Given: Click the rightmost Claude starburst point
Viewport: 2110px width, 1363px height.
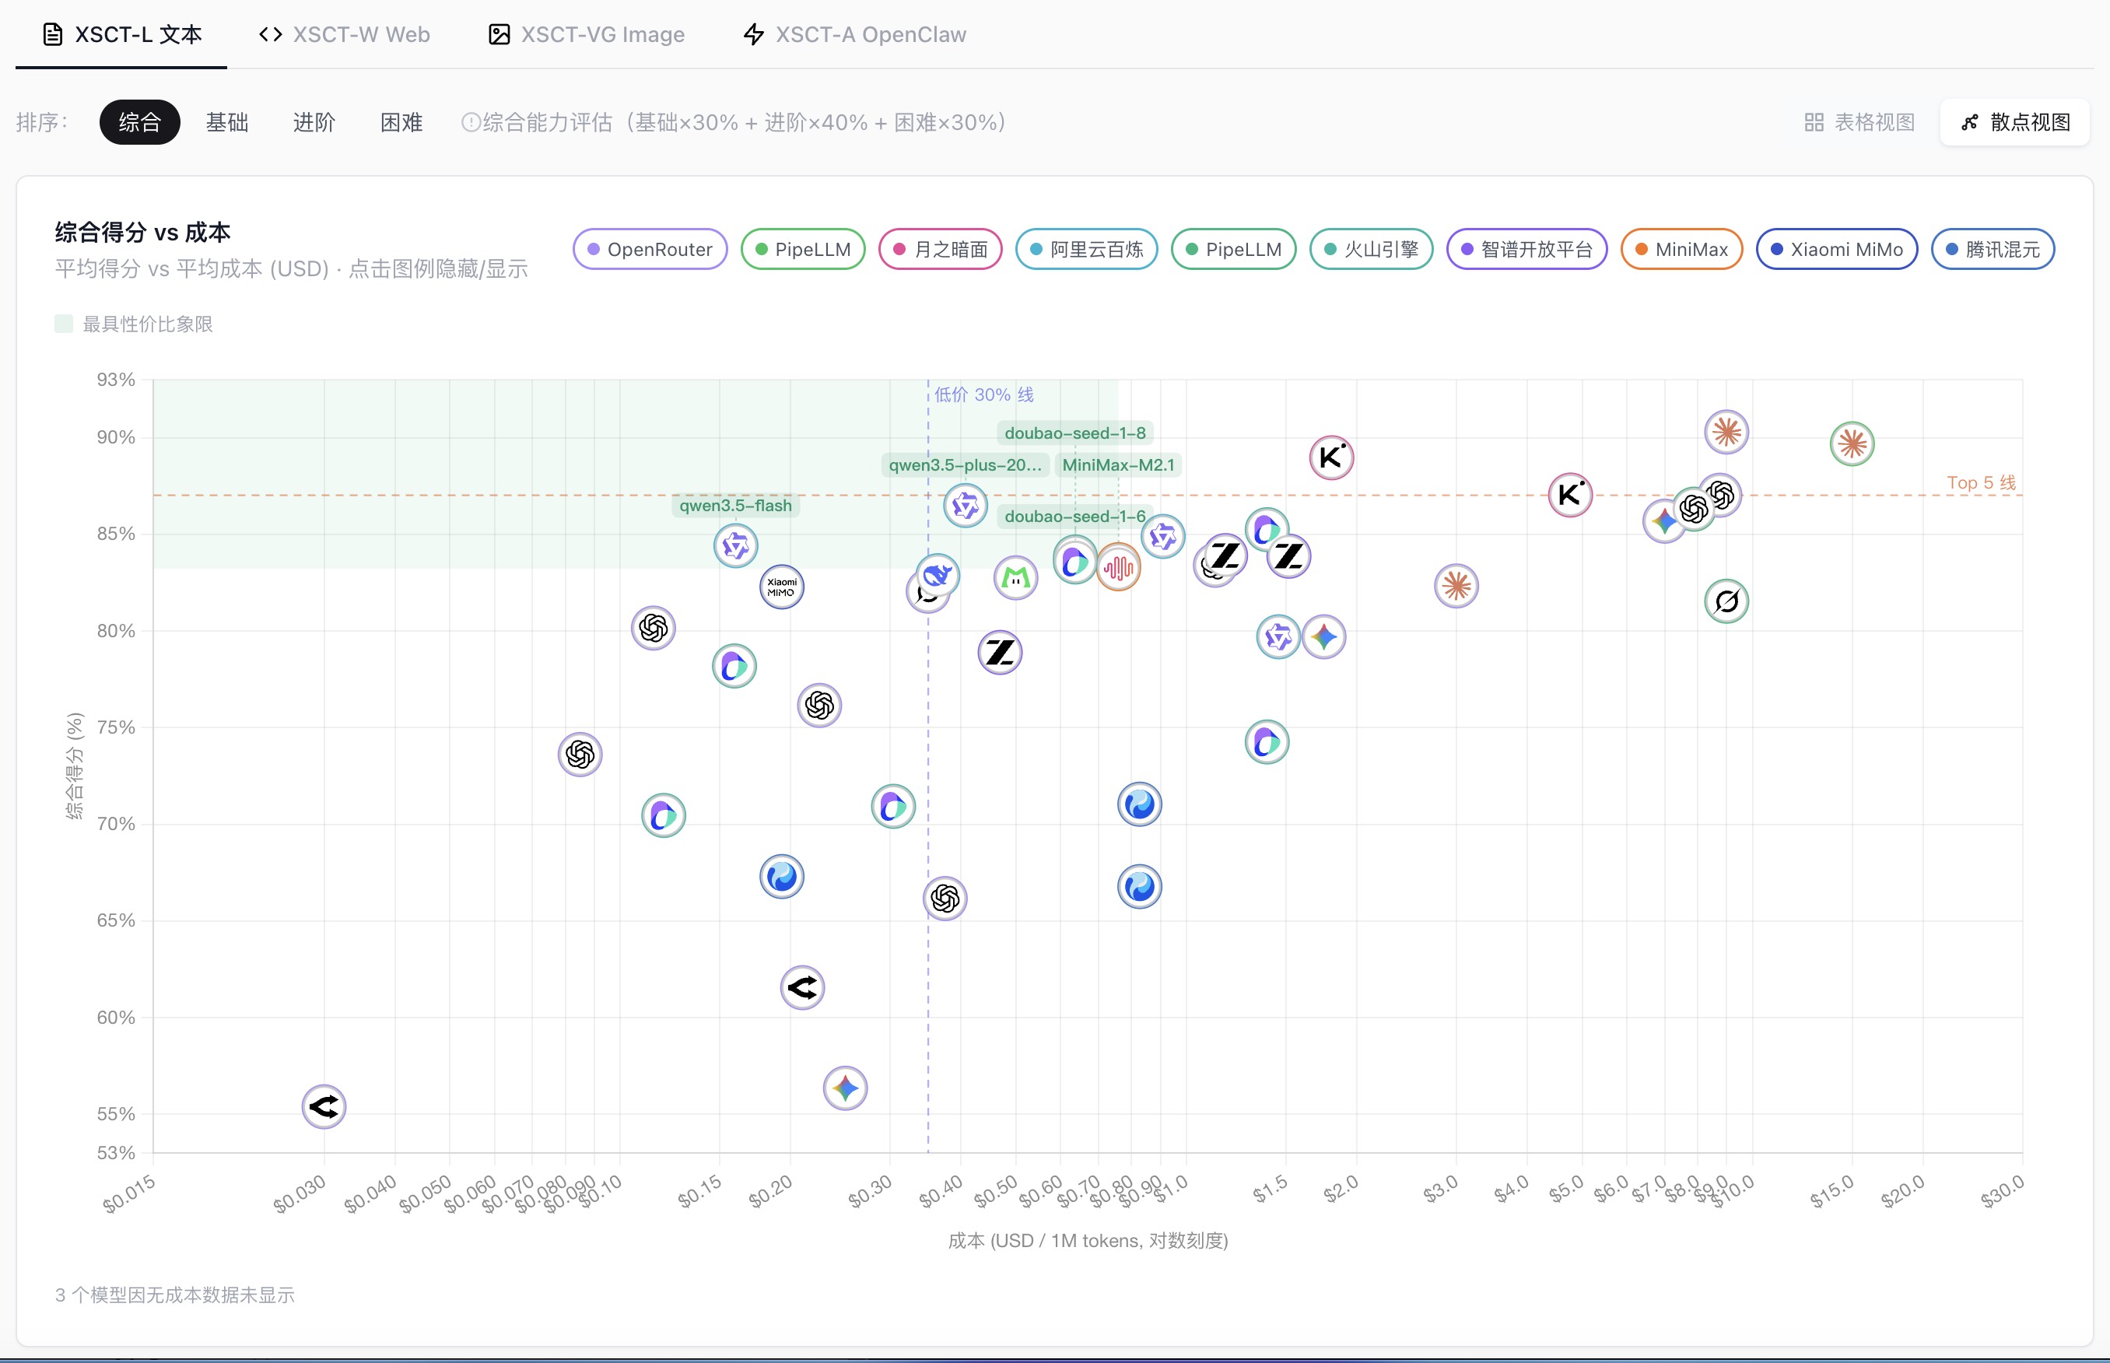Looking at the screenshot, I should click(1852, 443).
